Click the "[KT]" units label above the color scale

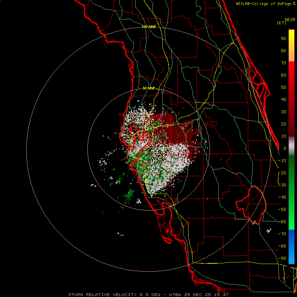pos(282,23)
